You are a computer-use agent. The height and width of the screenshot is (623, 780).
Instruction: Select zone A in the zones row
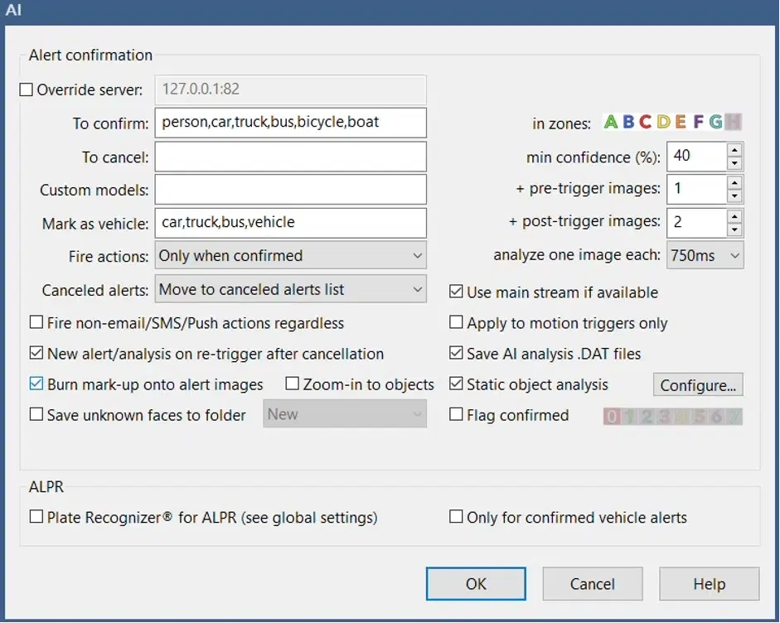point(611,123)
